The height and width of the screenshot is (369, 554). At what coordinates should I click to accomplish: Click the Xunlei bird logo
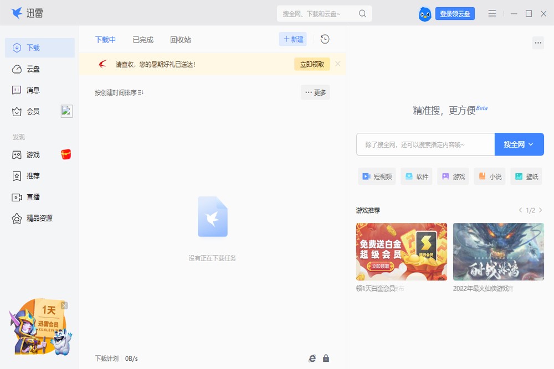(16, 13)
